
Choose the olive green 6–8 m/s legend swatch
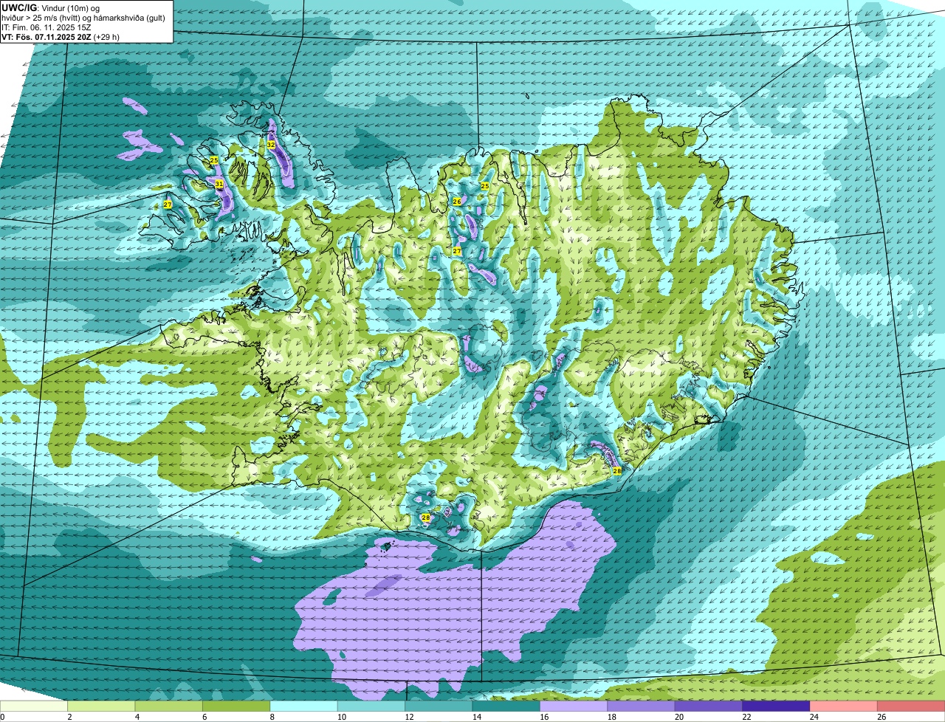236,706
